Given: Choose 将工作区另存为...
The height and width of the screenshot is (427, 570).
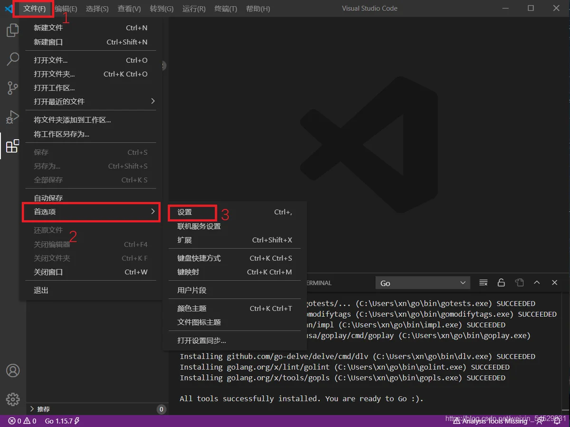Looking at the screenshot, I should [x=91, y=134].
